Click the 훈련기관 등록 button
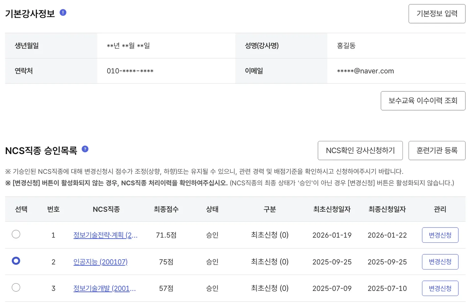The height and width of the screenshot is (303, 470). 437,151
